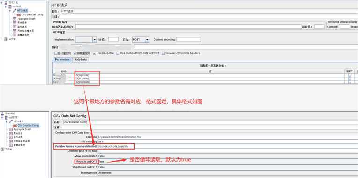Toggle the 跟随重定向 checkbox
This screenshot has height=178, width=358.
tap(75, 53)
